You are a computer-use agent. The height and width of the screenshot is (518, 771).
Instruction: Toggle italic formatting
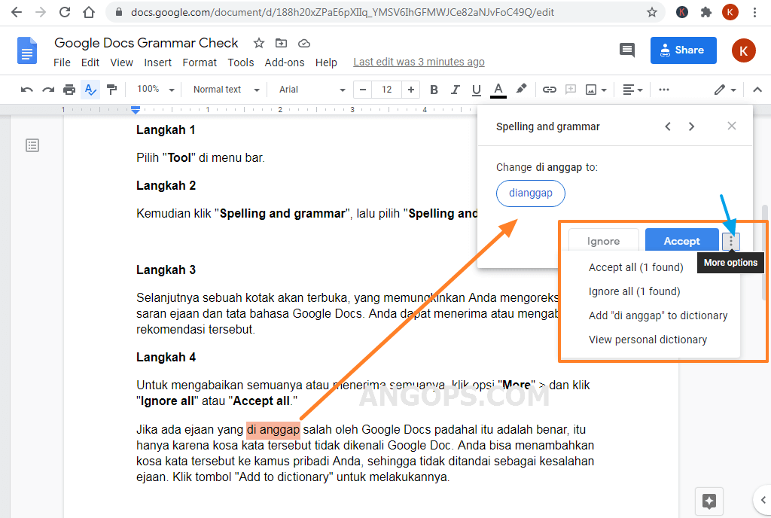(x=456, y=90)
